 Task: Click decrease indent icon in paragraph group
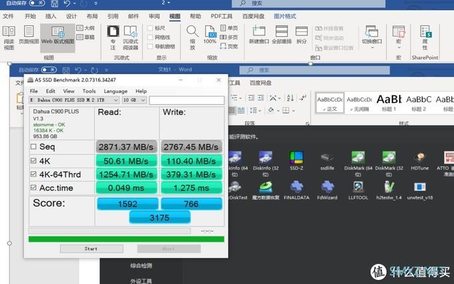pyautogui.click(x=251, y=98)
